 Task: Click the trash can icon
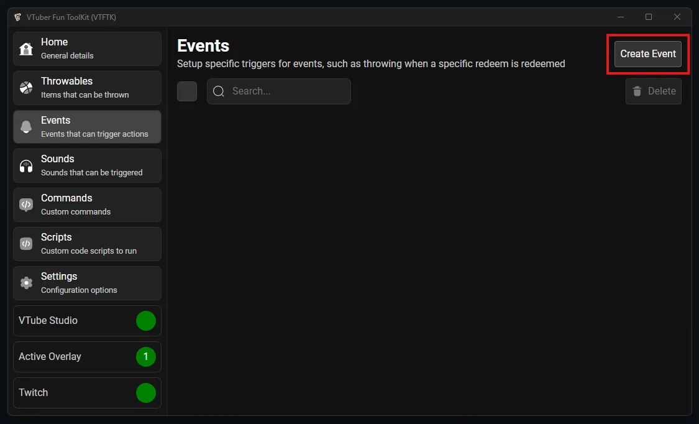[637, 91]
